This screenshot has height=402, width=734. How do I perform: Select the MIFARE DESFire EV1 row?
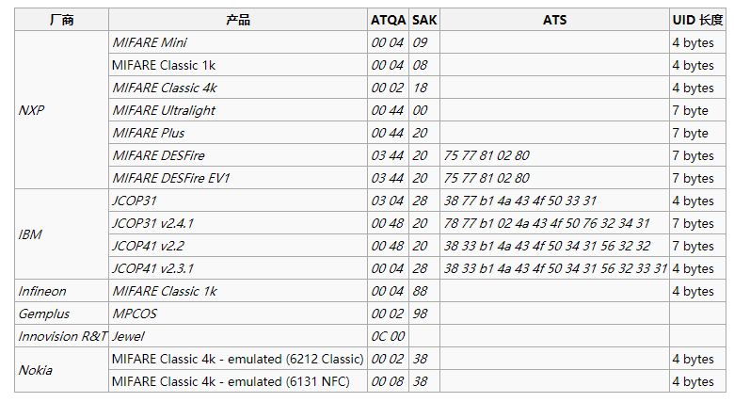(x=171, y=178)
